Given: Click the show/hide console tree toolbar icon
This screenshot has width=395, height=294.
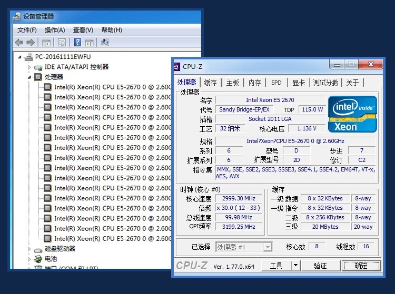Looking at the screenshot, I should (x=46, y=43).
